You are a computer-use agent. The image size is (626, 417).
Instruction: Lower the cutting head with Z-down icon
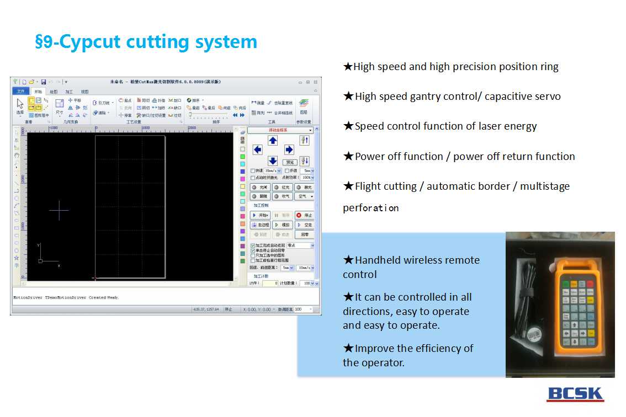coord(305,161)
